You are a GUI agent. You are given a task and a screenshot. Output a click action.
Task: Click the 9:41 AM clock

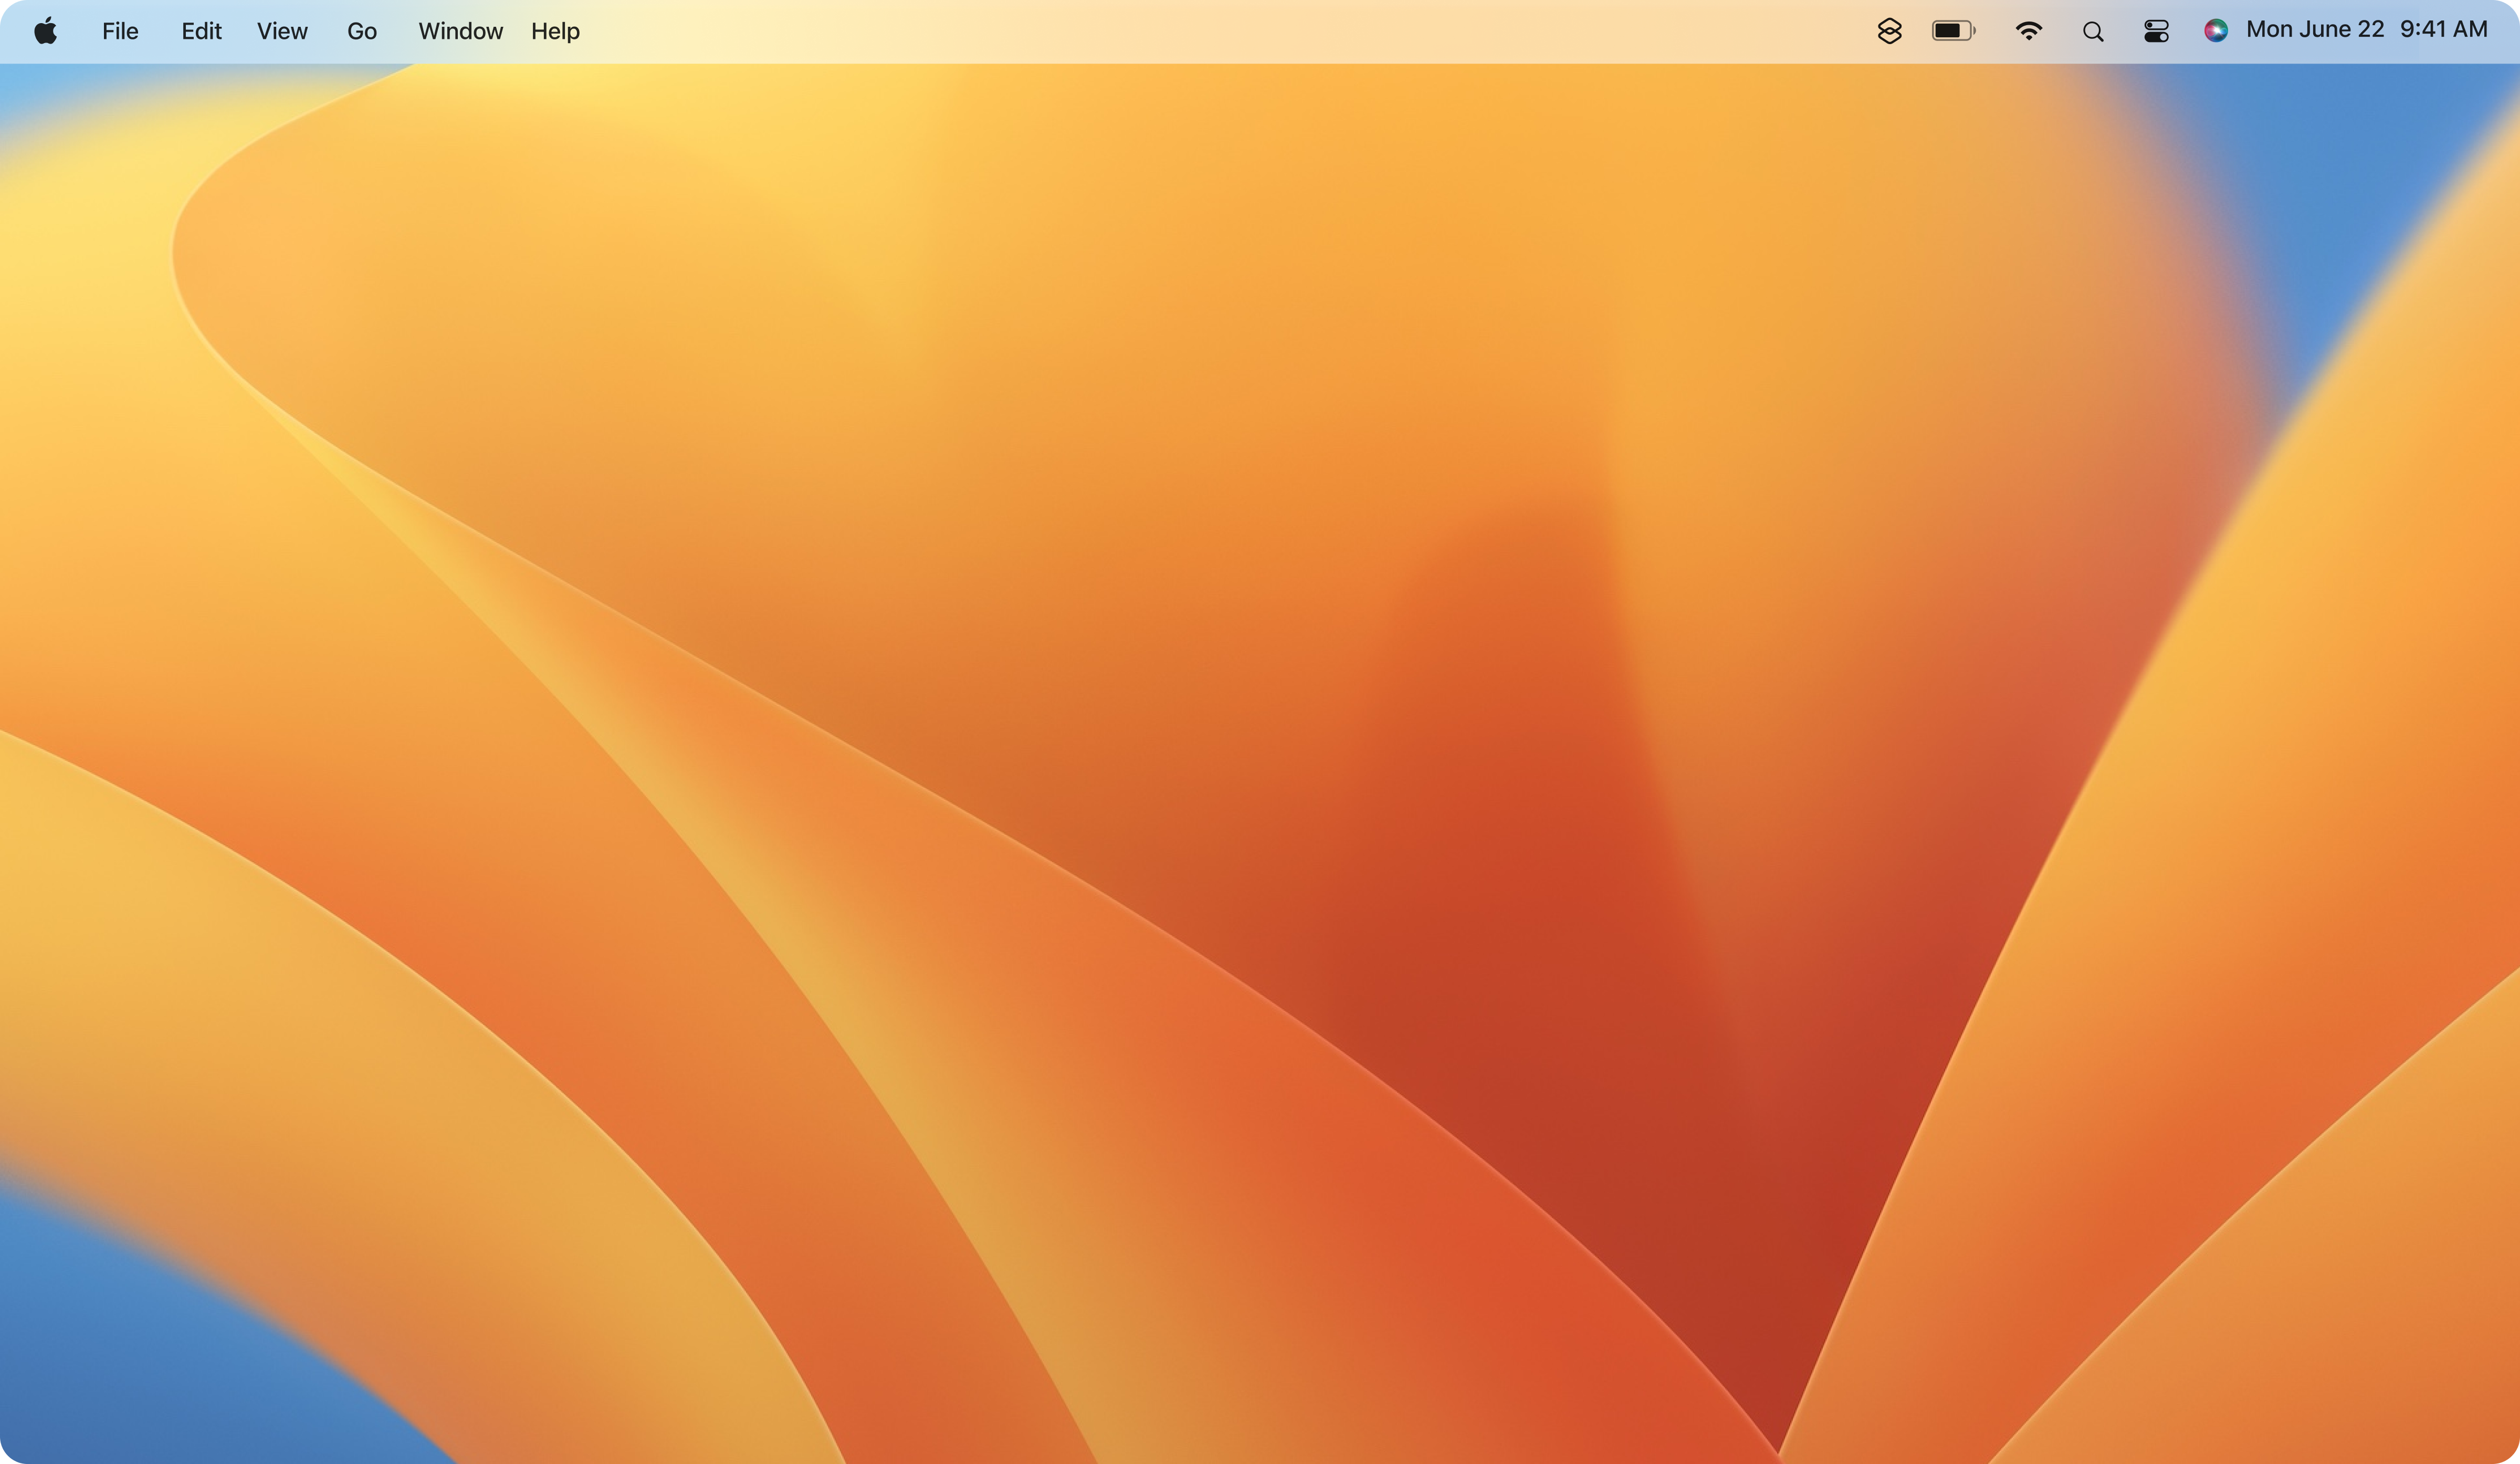2443,30
